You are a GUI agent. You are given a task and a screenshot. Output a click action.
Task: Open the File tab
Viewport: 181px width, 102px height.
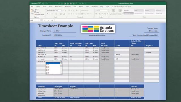(32, 7)
